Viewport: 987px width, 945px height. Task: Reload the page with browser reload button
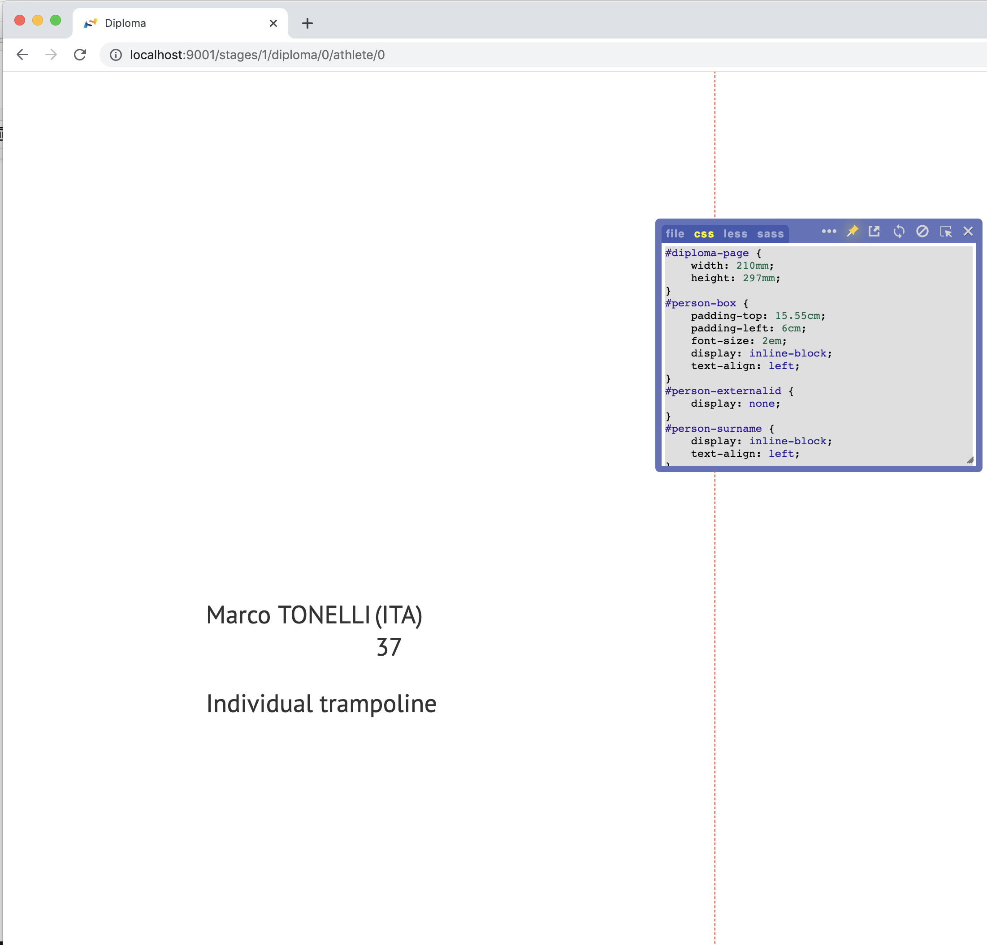tap(80, 54)
